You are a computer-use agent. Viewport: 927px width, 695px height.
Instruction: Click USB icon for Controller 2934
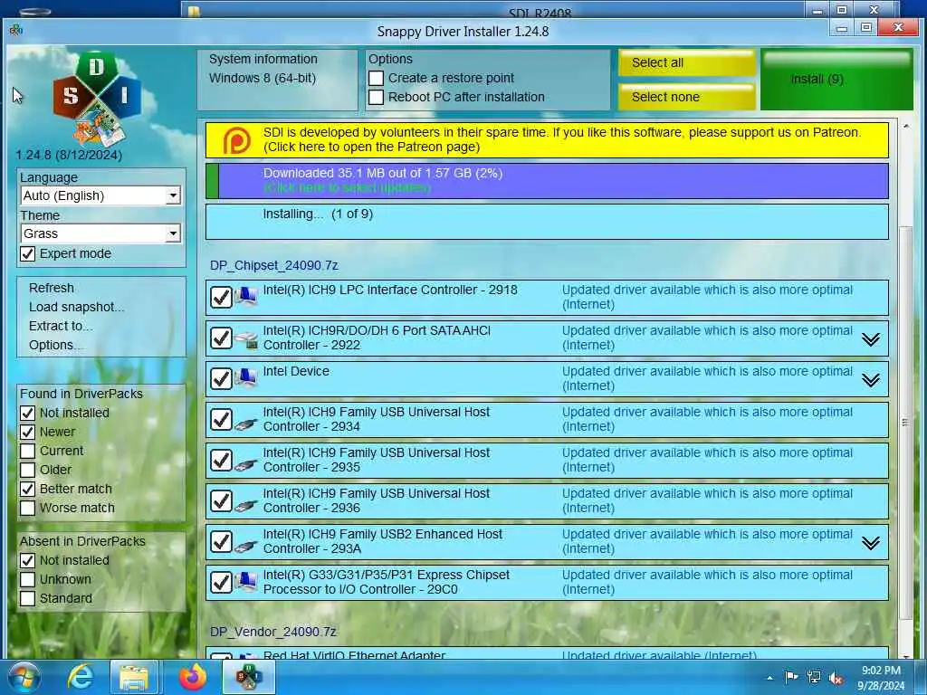(245, 423)
